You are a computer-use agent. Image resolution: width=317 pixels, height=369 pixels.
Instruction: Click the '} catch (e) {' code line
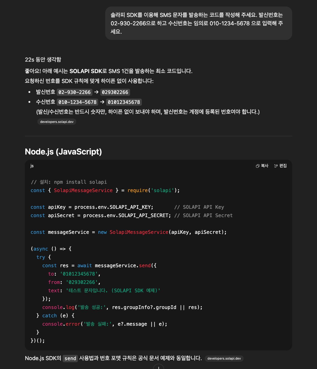coord(55,316)
